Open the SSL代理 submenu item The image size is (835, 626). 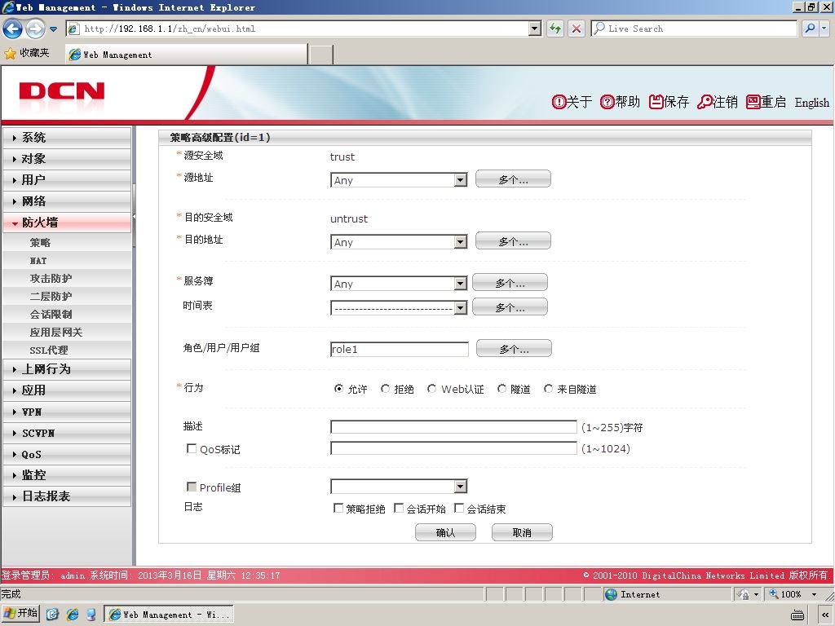[48, 350]
